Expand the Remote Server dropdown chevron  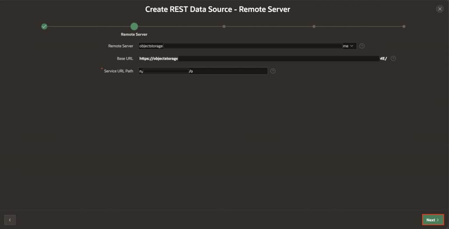[x=352, y=46]
